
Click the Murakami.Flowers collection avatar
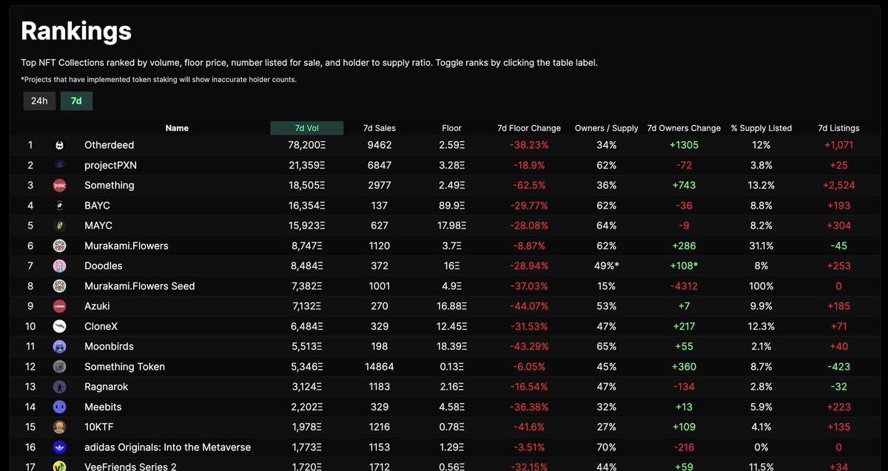click(59, 246)
